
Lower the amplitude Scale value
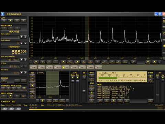click(x=21, y=43)
